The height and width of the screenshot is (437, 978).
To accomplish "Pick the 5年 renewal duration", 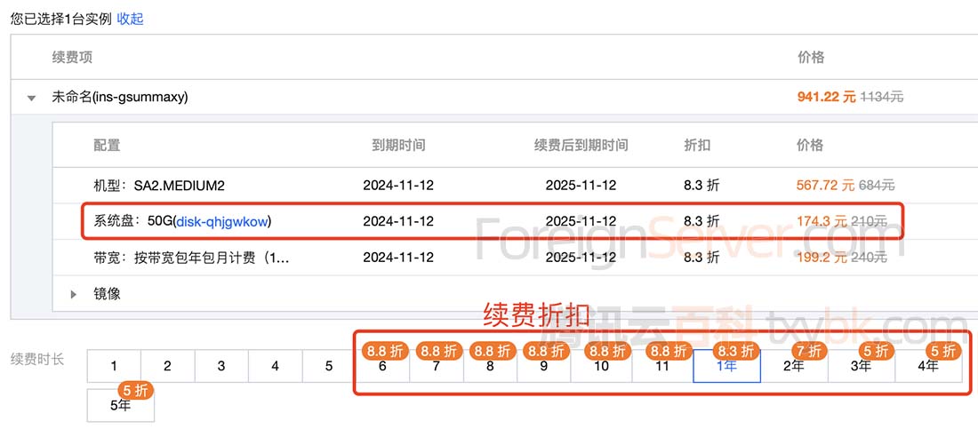I will [x=120, y=405].
